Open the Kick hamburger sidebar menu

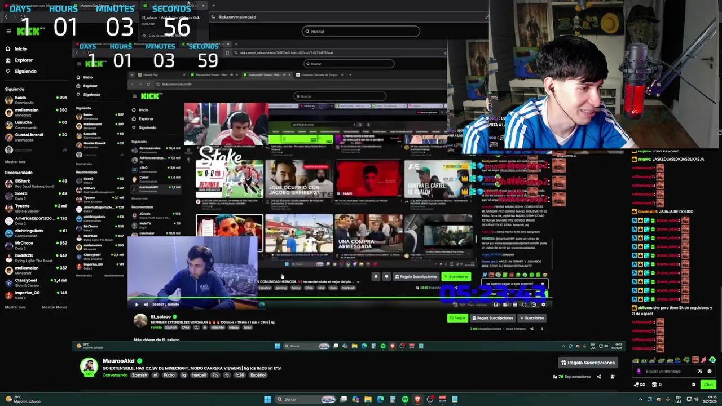8,31
